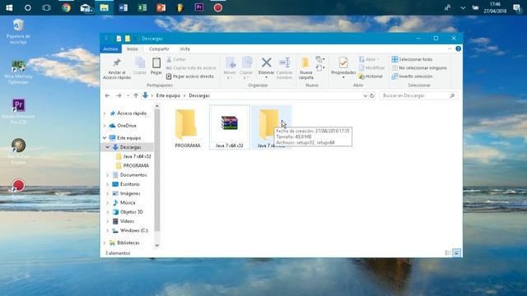
Task: Switch to the Inicio ribbon tab
Action: click(x=133, y=49)
